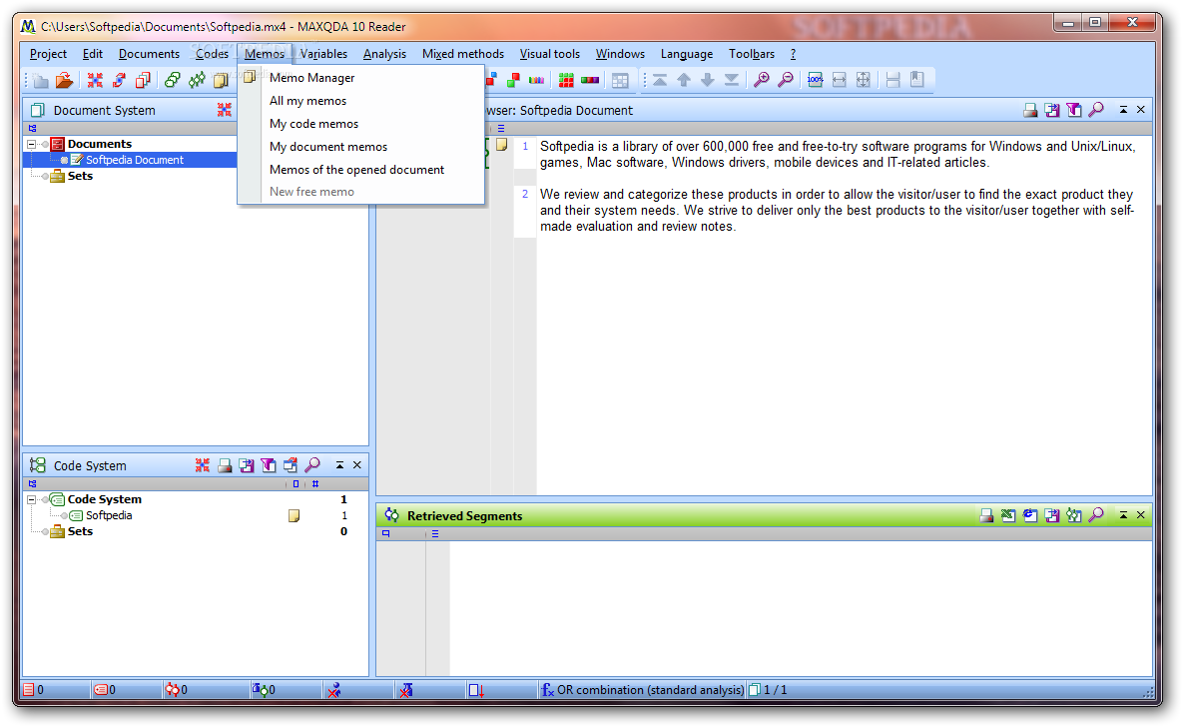Click the fit page arrows toolbar icon
This screenshot has height=727, width=1183.
864,80
